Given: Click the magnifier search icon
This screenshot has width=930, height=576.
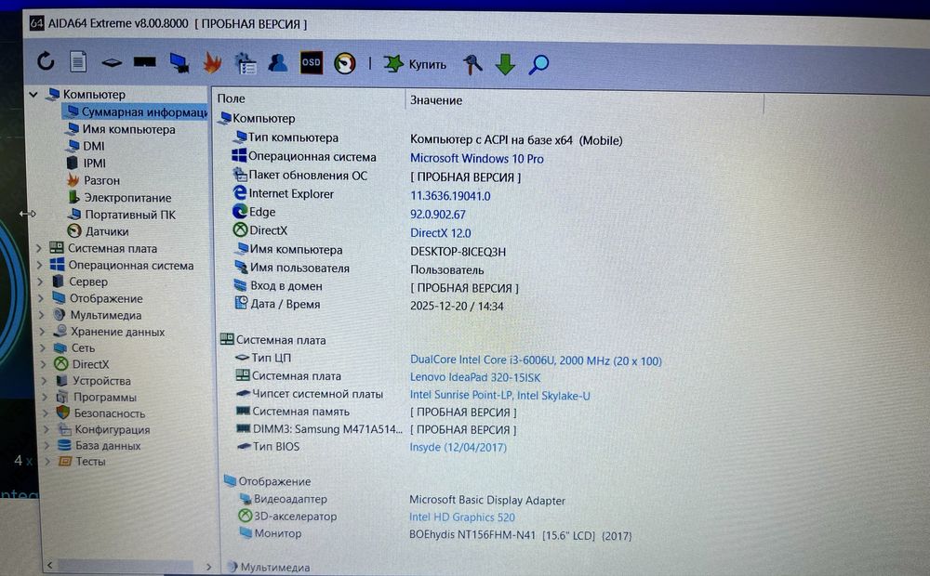Looking at the screenshot, I should click(538, 64).
